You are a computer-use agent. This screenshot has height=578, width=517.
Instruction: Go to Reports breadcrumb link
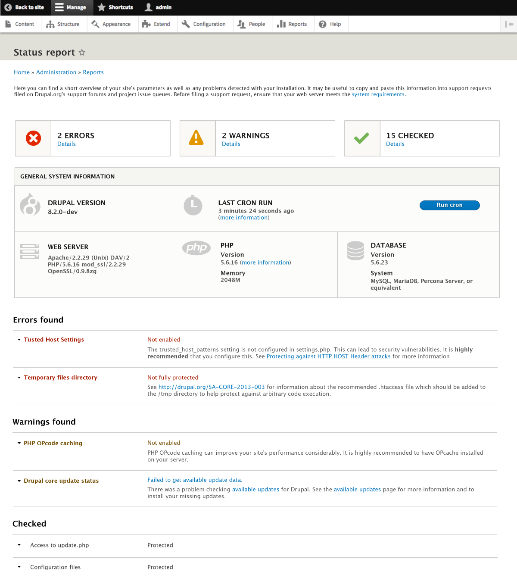(x=93, y=72)
